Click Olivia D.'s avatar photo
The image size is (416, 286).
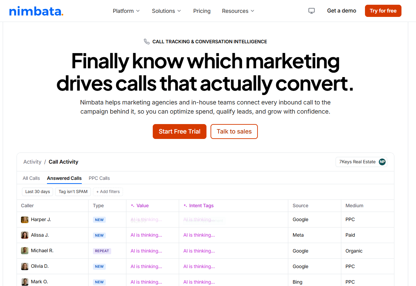(25, 266)
